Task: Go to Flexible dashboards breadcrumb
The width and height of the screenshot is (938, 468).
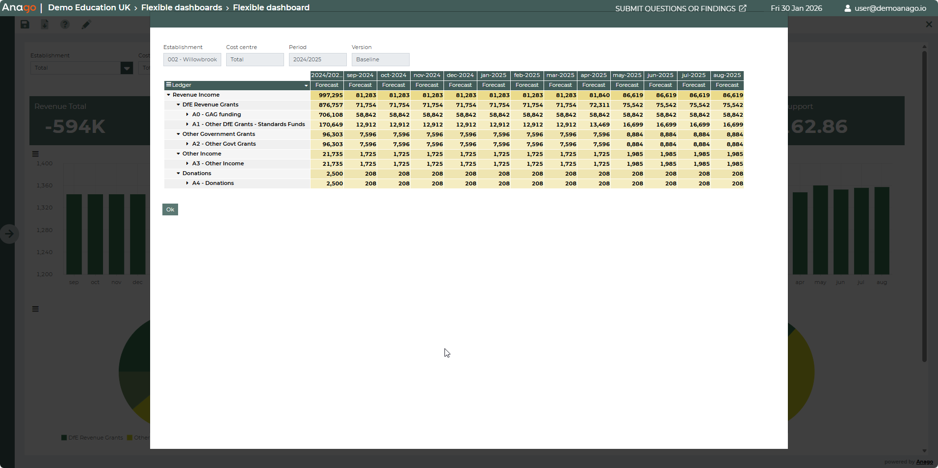Action: (x=182, y=8)
